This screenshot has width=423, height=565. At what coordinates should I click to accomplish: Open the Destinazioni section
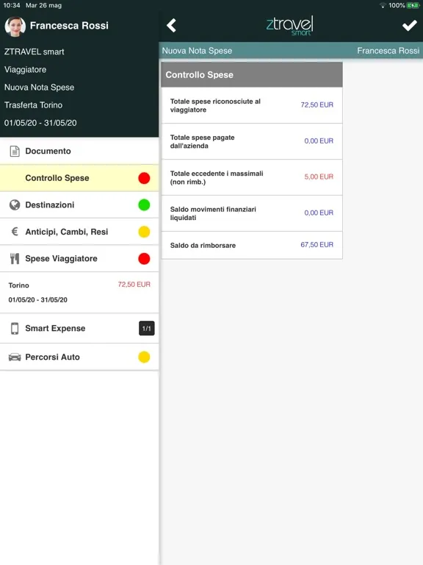tap(79, 205)
